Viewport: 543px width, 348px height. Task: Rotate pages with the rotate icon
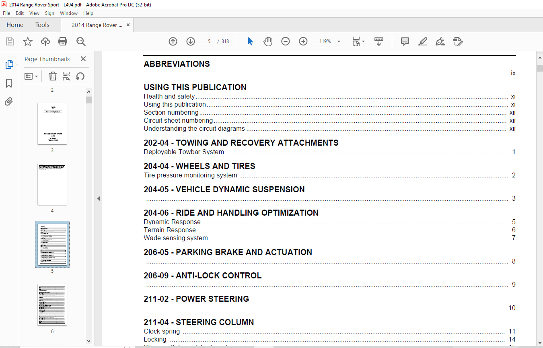pos(80,76)
